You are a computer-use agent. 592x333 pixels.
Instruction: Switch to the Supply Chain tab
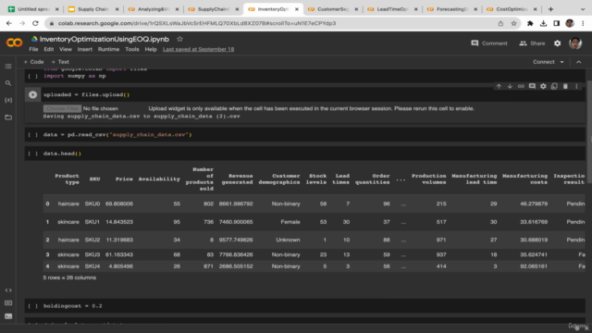coord(93,9)
